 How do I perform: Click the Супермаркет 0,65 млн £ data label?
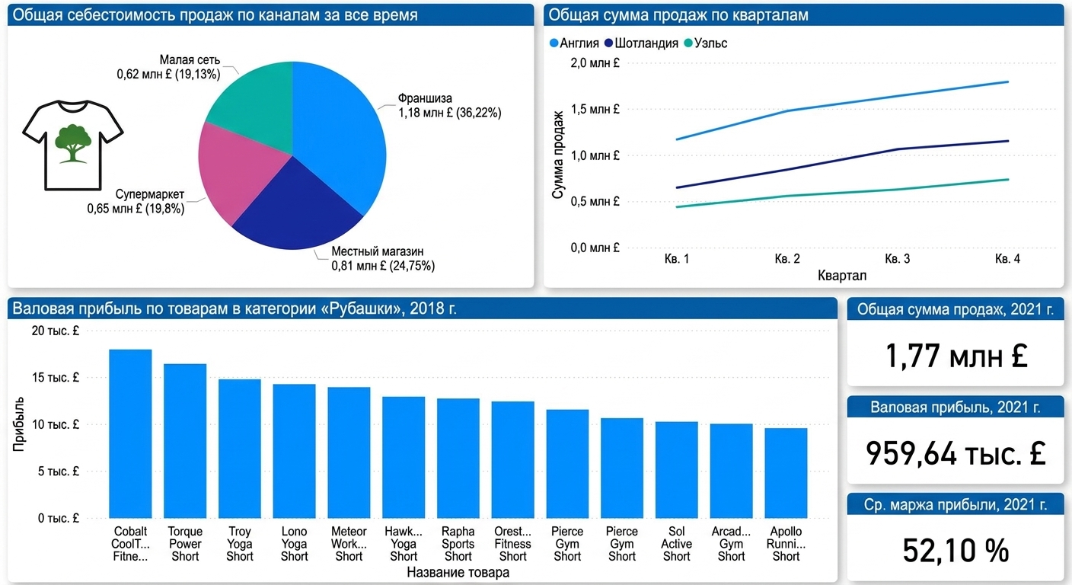[136, 202]
